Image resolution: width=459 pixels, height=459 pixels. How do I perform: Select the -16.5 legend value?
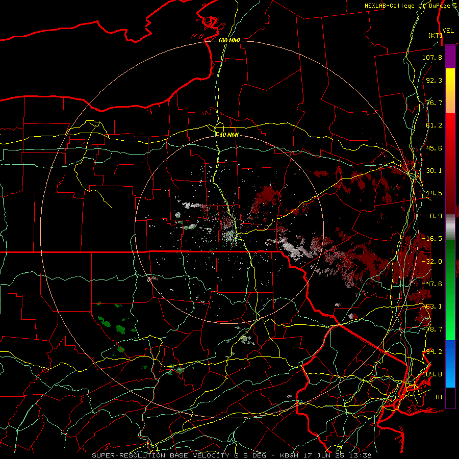pyautogui.click(x=432, y=239)
